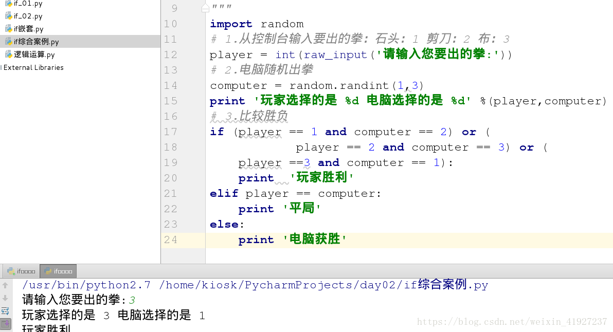Click the Python file icon beside if综合案例.py
This screenshot has height=332, width=613.
pos(8,42)
